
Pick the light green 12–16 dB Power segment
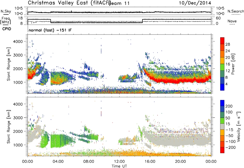222,67
